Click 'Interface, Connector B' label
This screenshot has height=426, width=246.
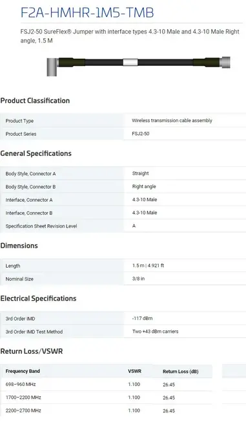[x=29, y=213]
